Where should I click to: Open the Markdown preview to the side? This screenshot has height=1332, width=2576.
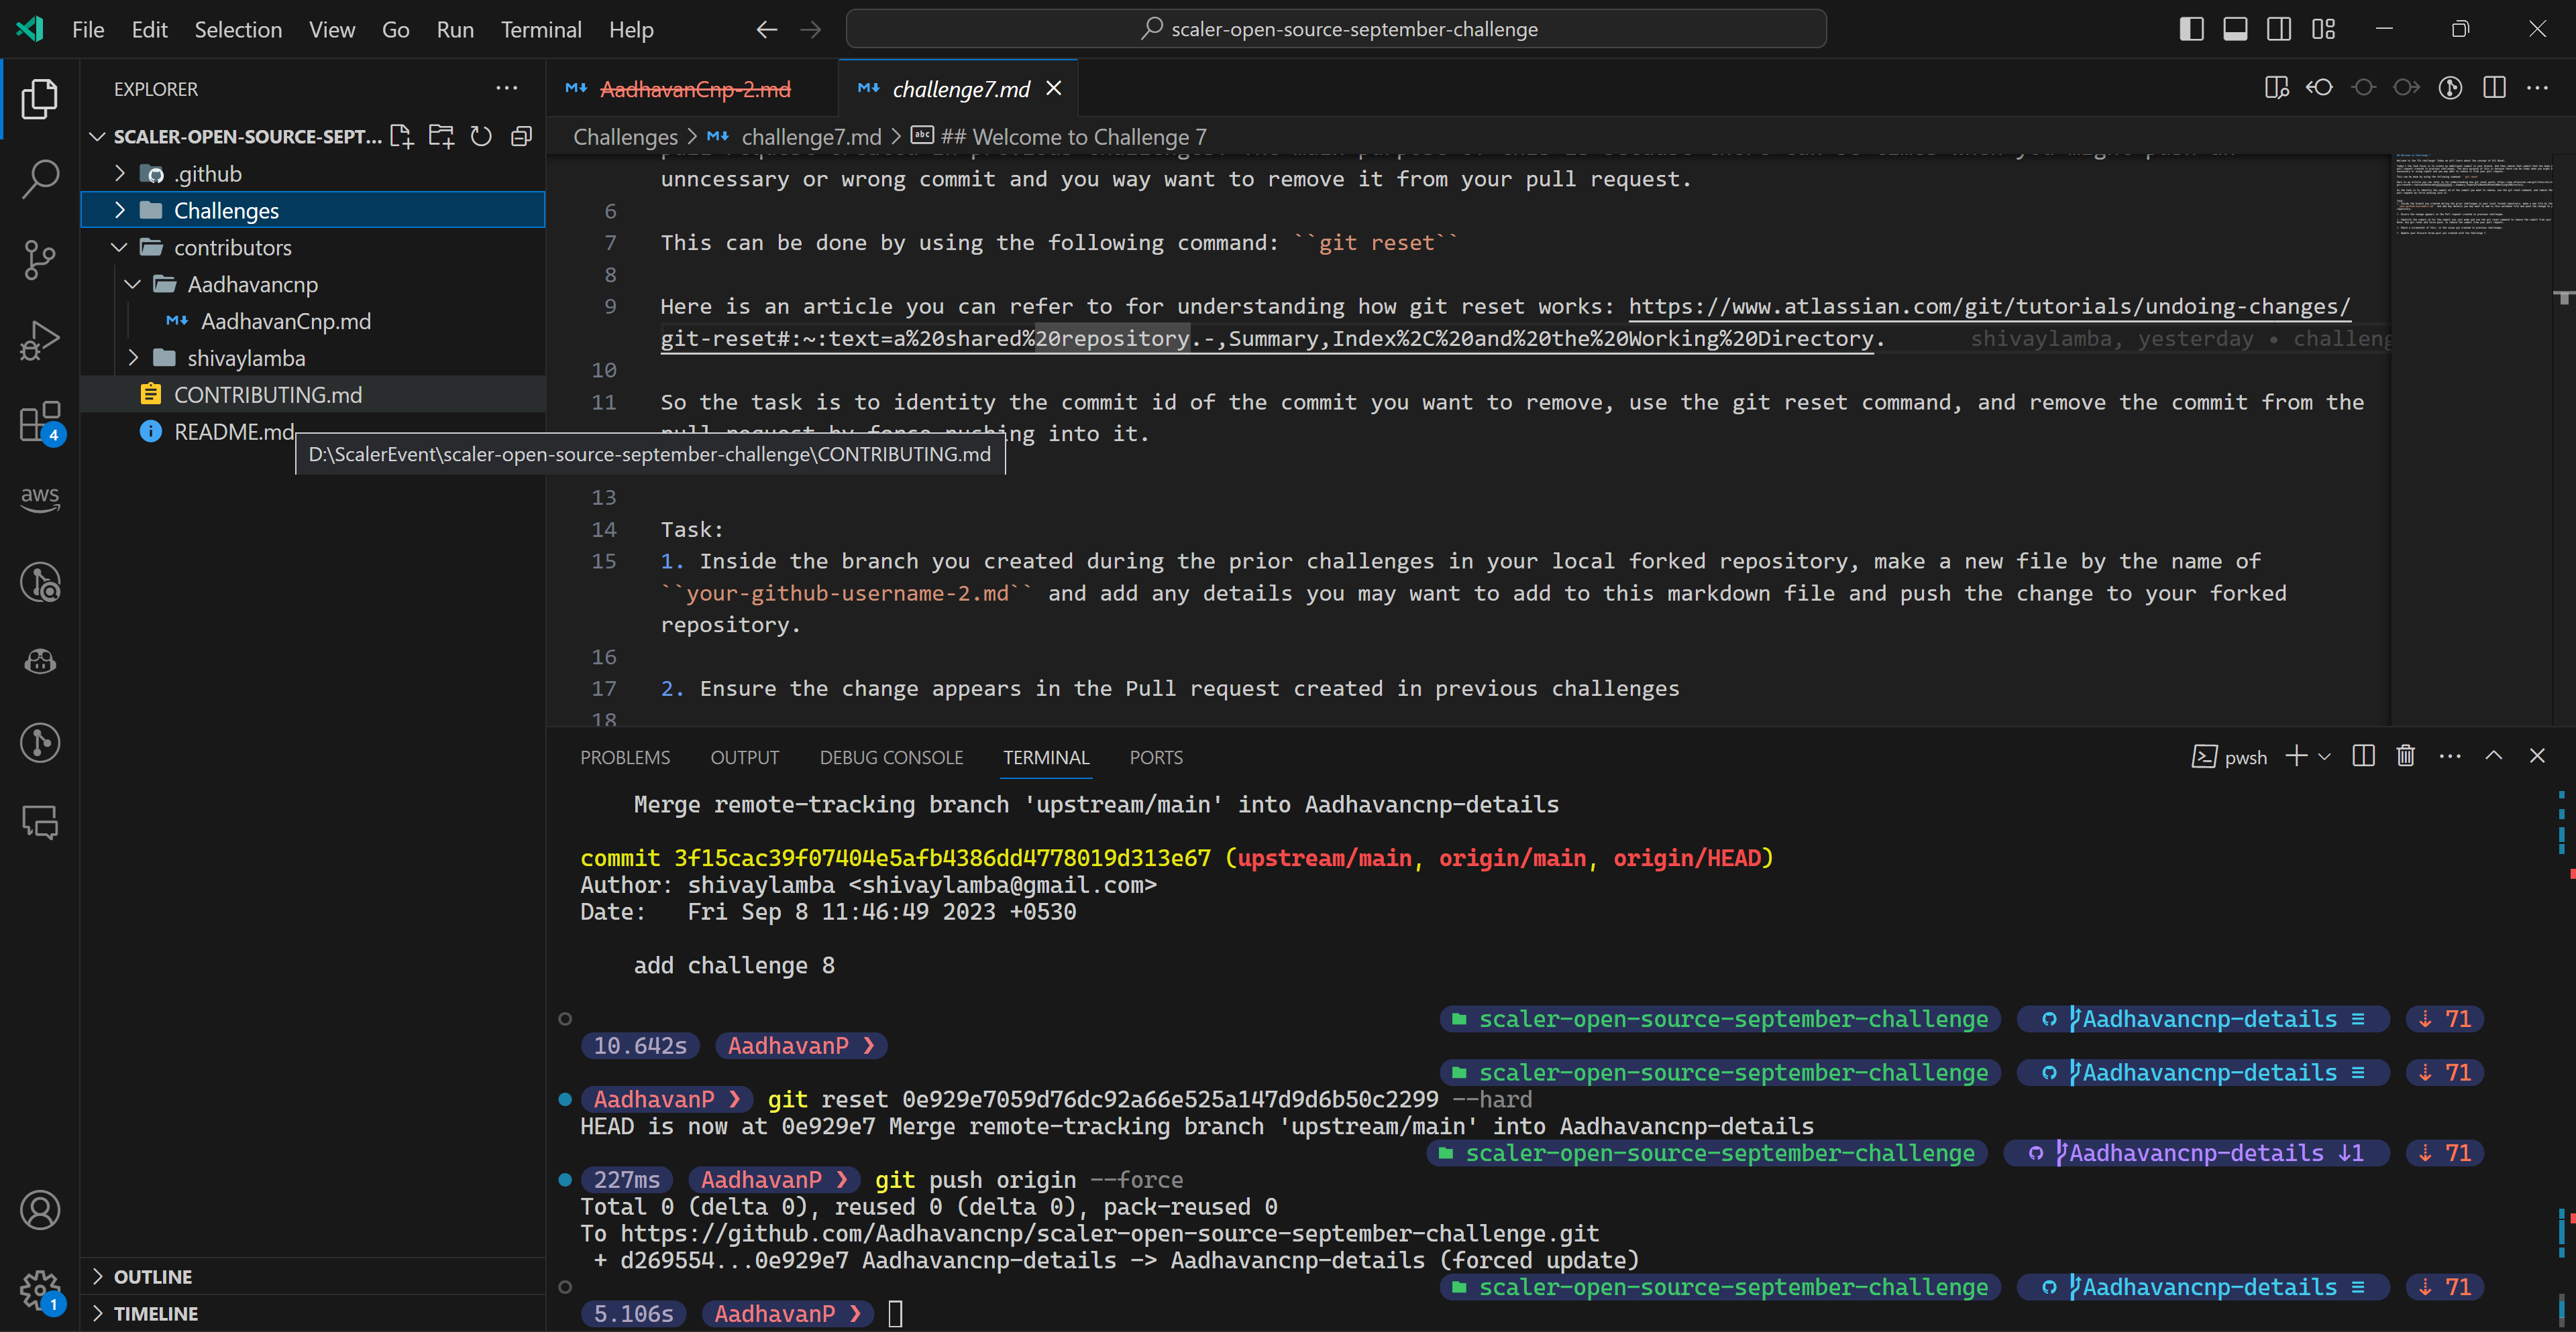click(2277, 88)
